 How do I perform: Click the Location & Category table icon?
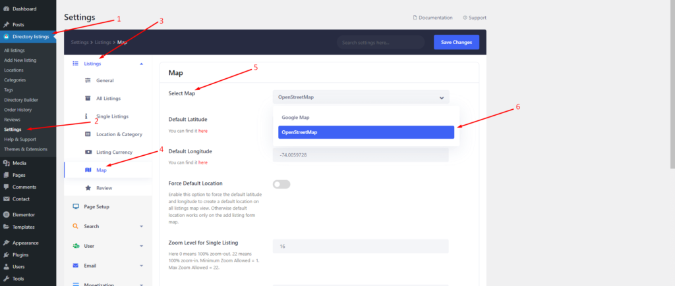88,134
